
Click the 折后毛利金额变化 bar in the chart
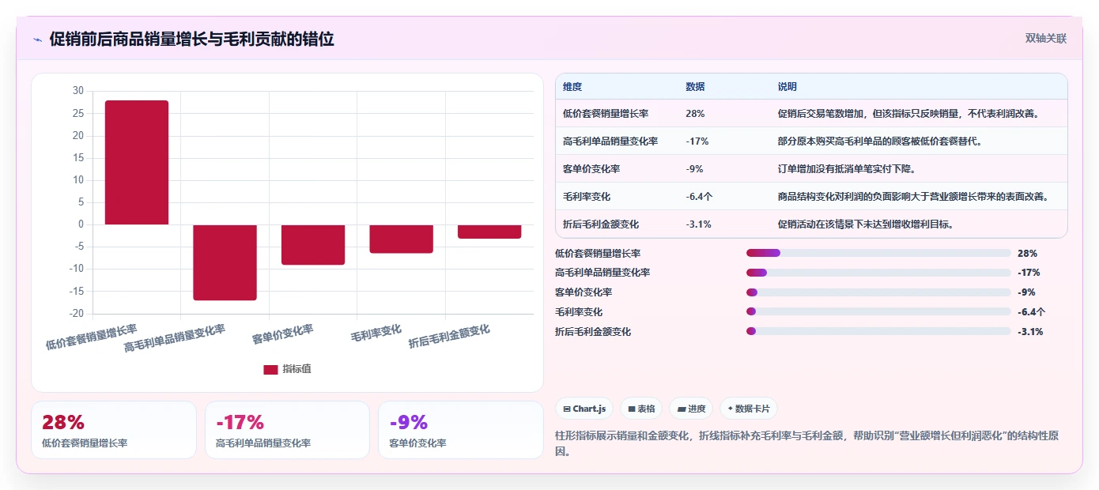coord(489,232)
